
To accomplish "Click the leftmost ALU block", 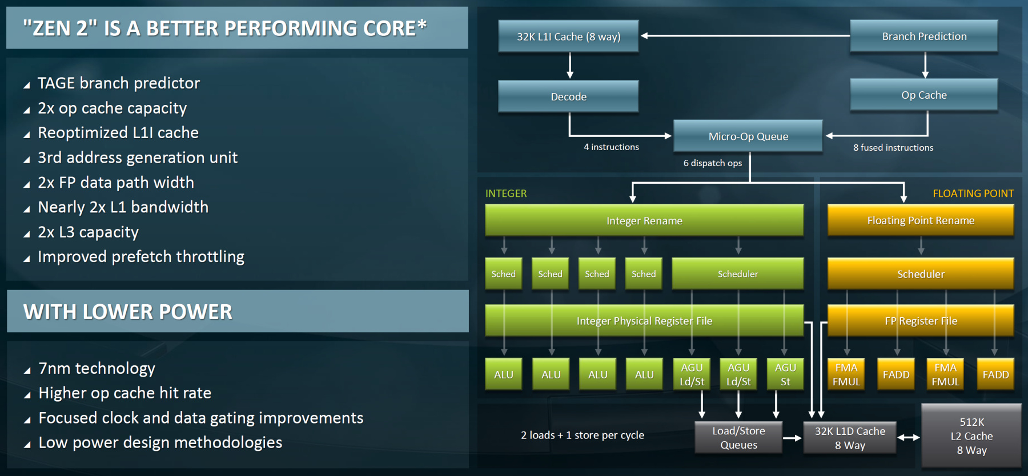I will tap(504, 374).
